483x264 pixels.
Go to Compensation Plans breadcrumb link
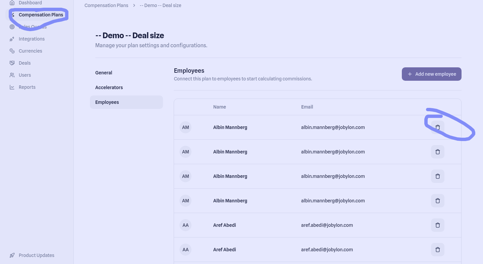(x=106, y=5)
